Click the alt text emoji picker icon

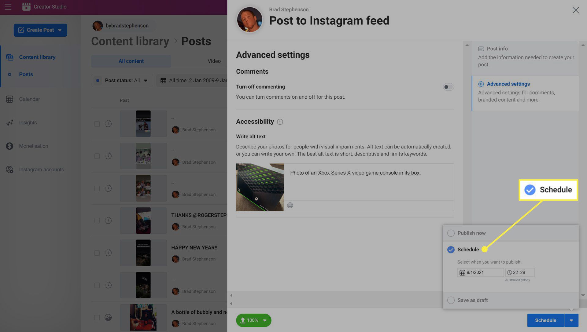pyautogui.click(x=290, y=206)
